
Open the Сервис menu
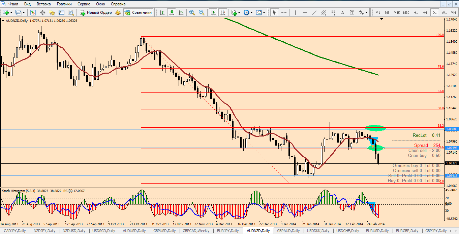[x=84, y=4]
